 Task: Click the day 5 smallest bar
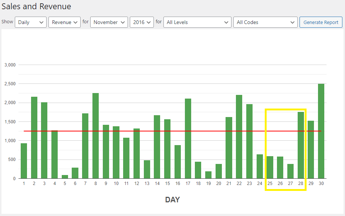(x=65, y=177)
